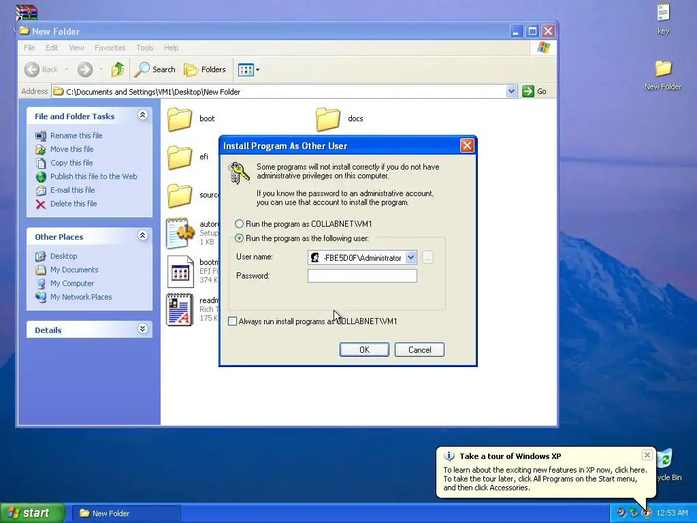This screenshot has width=697, height=523.
Task: Open the View menu
Action: [x=76, y=48]
